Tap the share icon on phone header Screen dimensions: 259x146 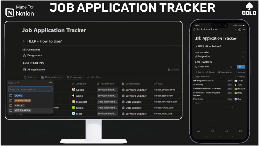pos(236,29)
